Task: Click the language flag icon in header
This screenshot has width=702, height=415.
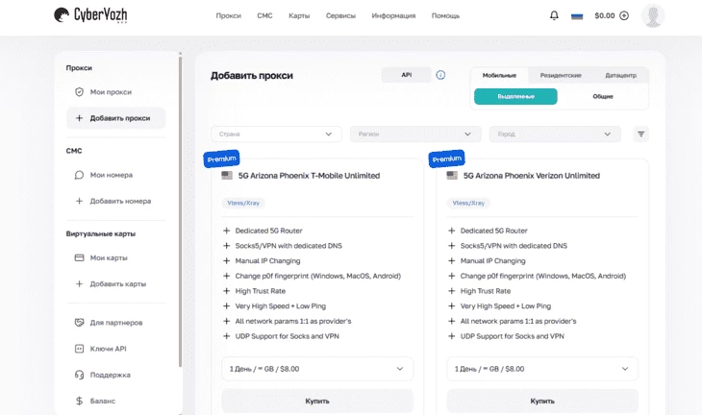Action: [577, 16]
